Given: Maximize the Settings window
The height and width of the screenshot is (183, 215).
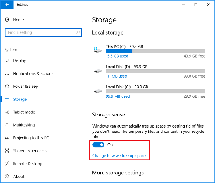Looking at the screenshot, I should (196, 5).
